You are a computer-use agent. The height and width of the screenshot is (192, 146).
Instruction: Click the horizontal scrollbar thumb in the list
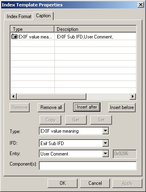tap(52, 96)
